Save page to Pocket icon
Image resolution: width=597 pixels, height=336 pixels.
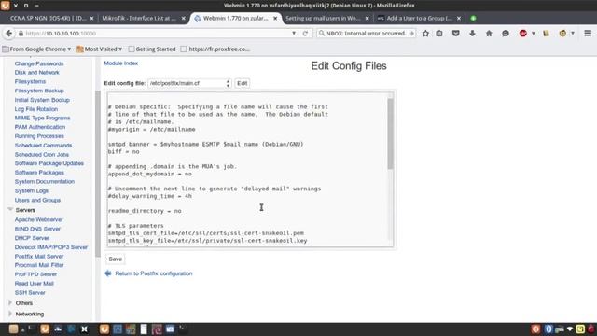[x=456, y=34]
